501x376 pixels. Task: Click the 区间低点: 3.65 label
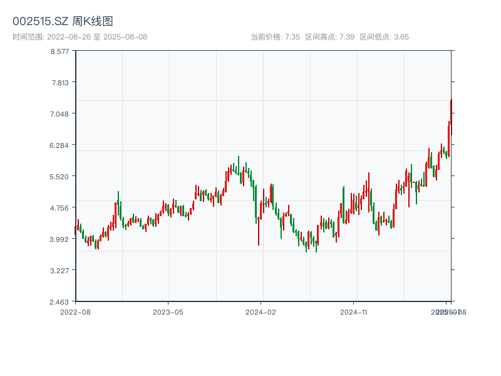pyautogui.click(x=385, y=37)
